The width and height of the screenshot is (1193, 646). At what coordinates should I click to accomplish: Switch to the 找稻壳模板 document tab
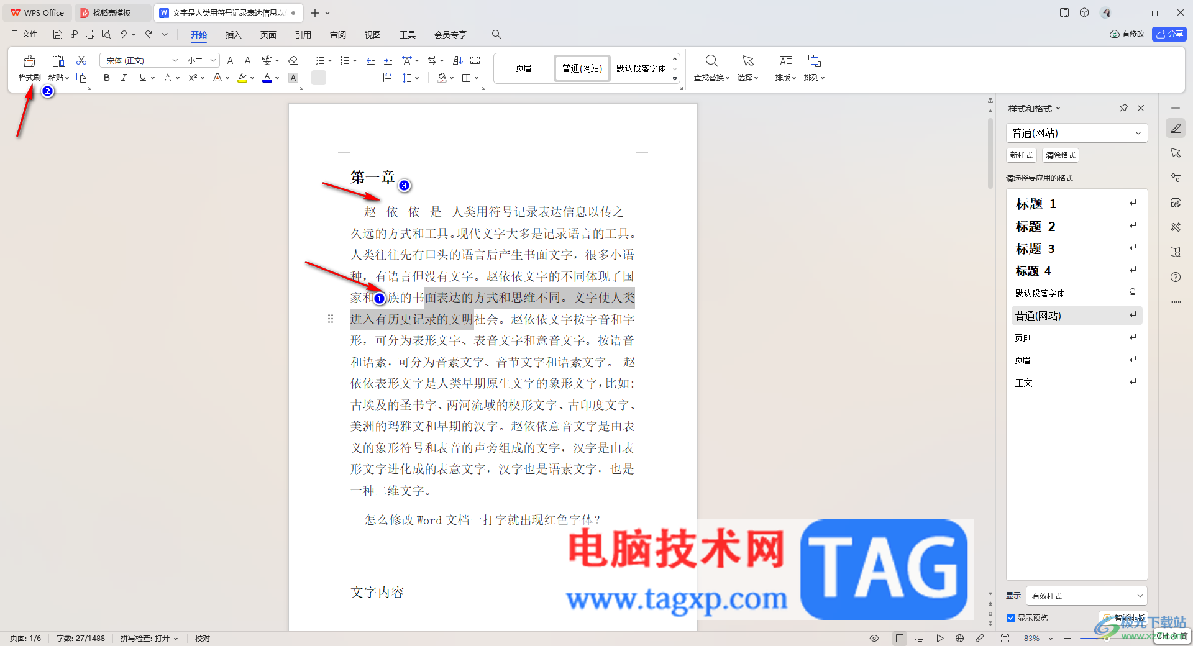(x=112, y=12)
